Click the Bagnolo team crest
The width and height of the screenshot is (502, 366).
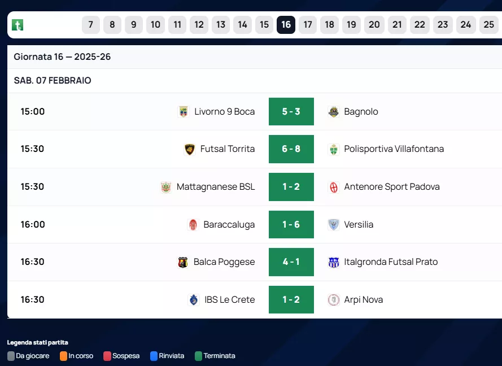(334, 112)
